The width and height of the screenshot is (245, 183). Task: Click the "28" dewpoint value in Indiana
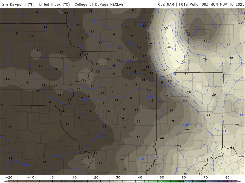(x=189, y=92)
